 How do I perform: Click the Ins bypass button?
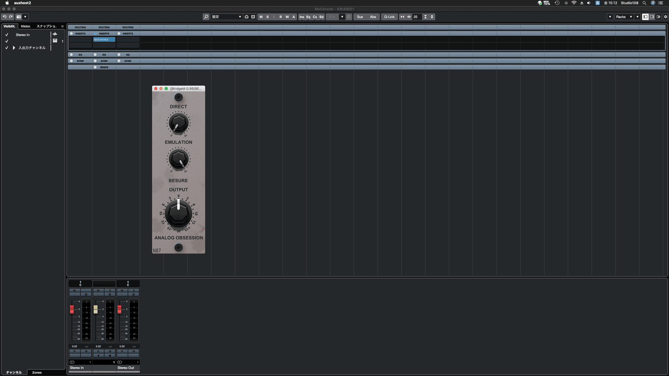coord(302,17)
